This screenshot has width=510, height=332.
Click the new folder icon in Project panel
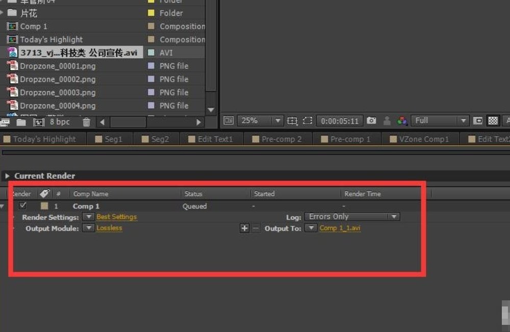tap(21, 122)
